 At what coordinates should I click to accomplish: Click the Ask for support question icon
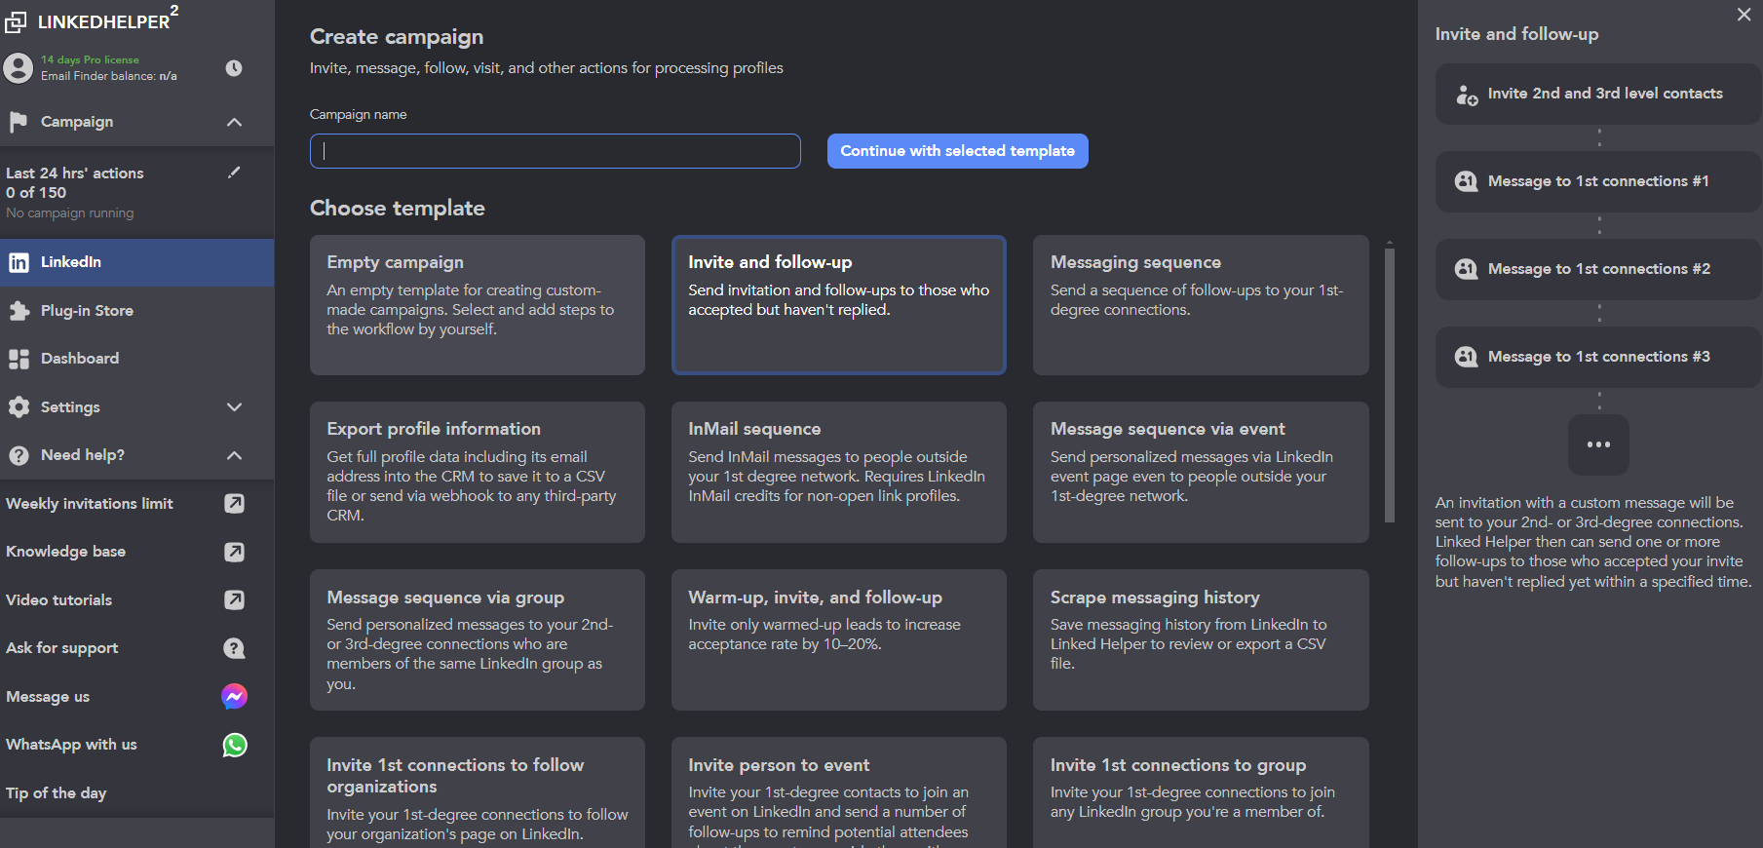point(234,648)
